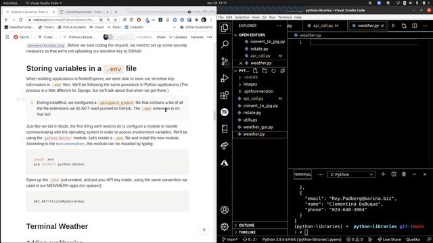Image resolution: width=433 pixels, height=243 pixels.
Task: Refresh the Explorer file tree
Action: 273,71
